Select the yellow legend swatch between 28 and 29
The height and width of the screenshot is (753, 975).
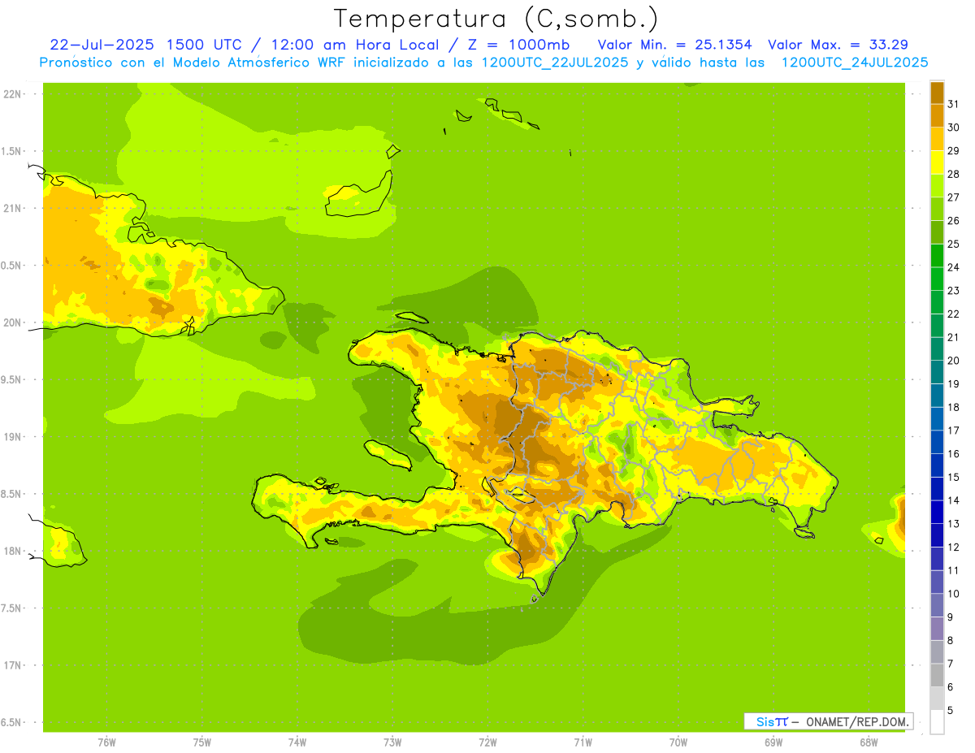coord(937,162)
